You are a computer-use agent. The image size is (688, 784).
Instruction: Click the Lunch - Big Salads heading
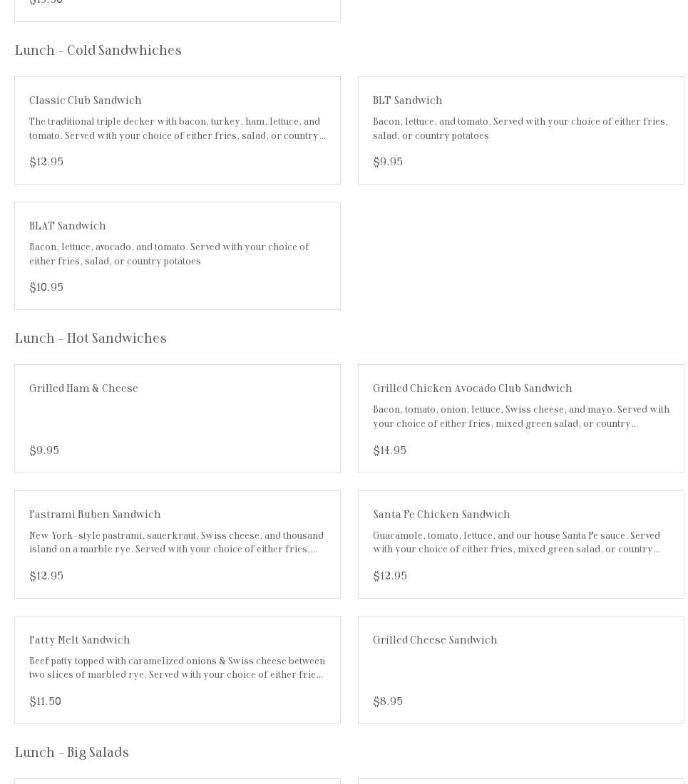click(x=72, y=753)
